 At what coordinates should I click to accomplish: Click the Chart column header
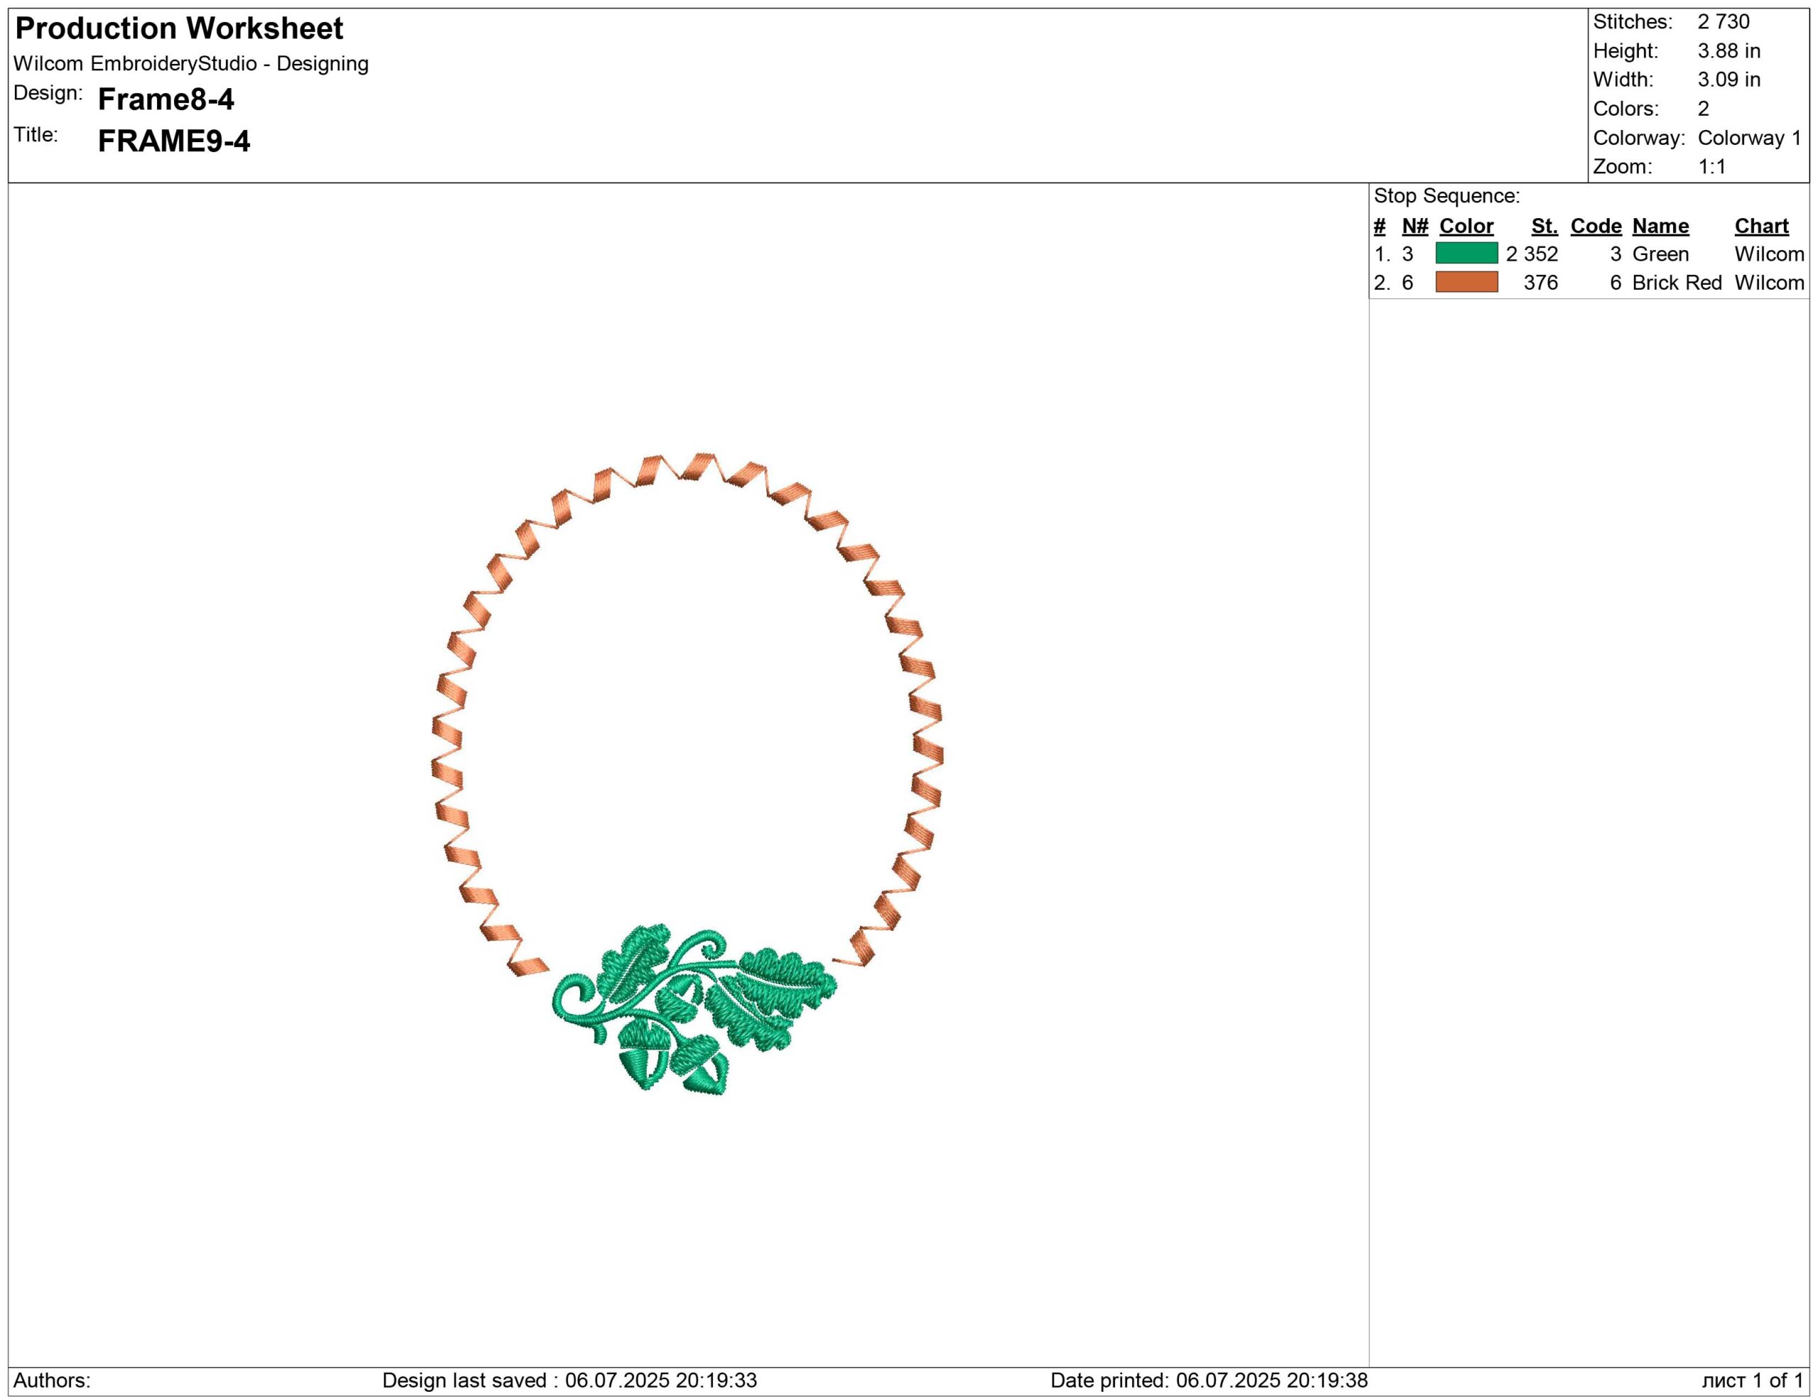[x=1760, y=226]
